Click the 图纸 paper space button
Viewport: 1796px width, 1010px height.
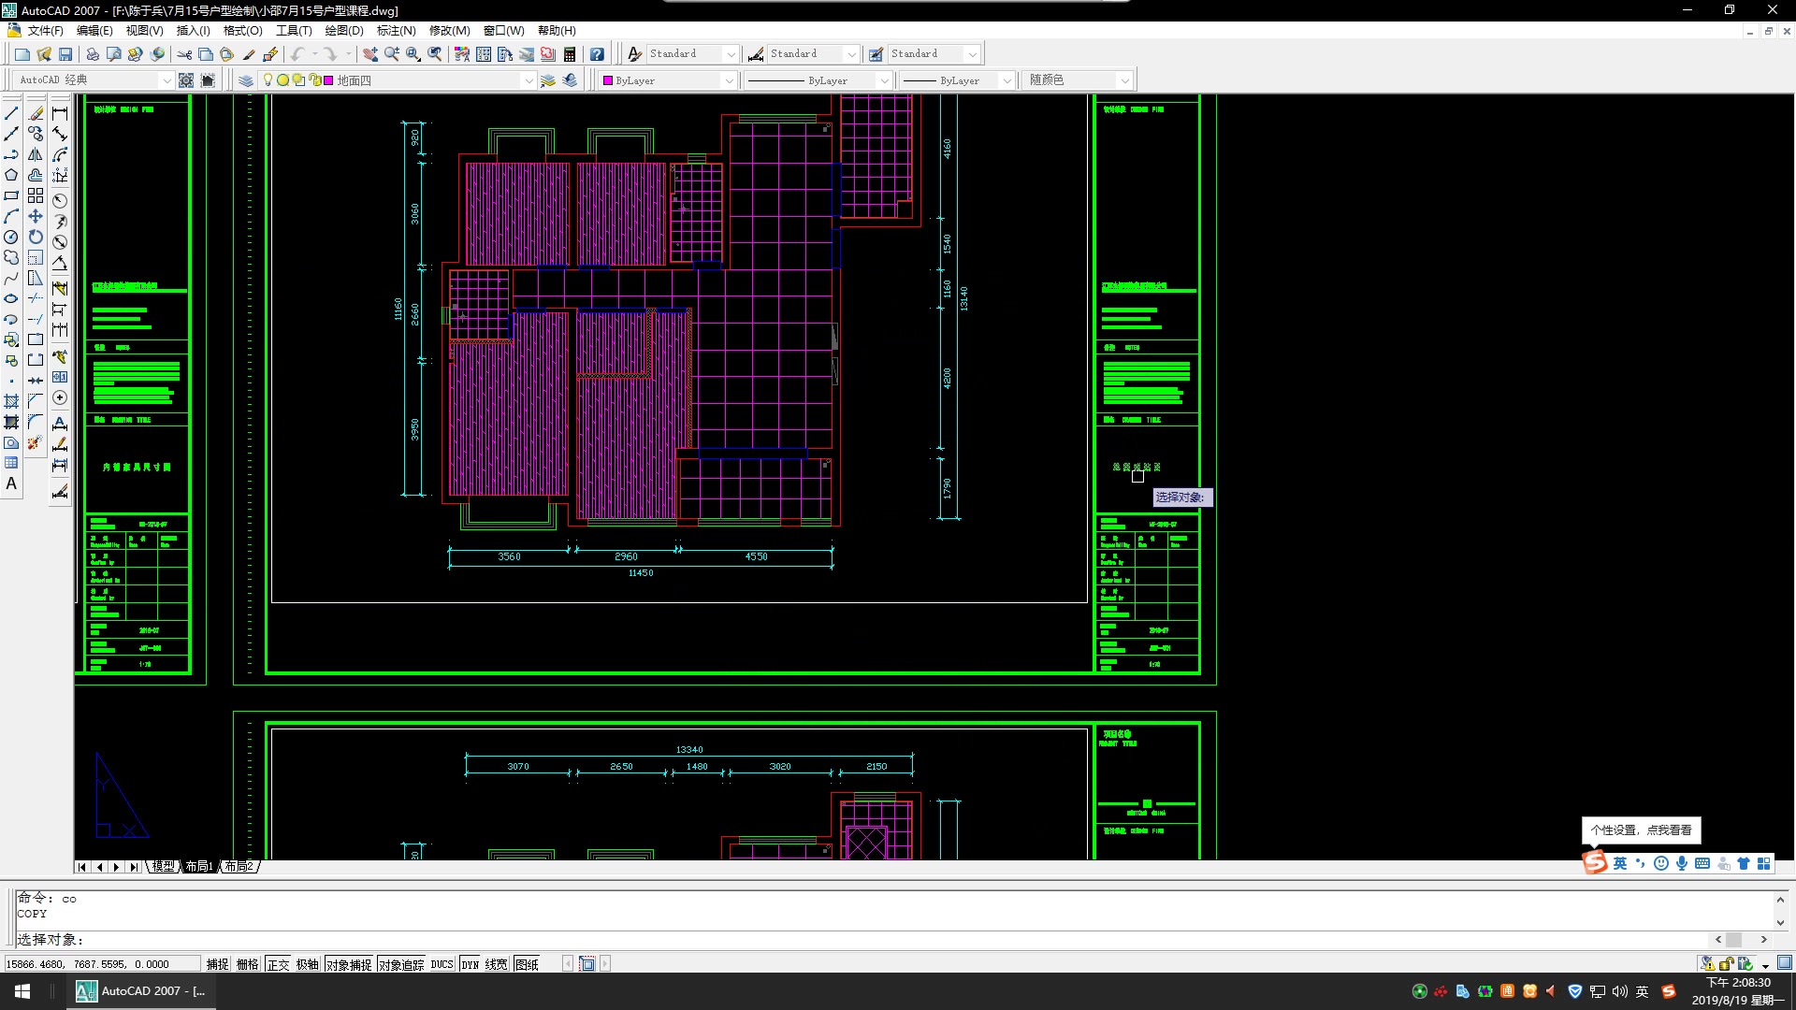527,964
